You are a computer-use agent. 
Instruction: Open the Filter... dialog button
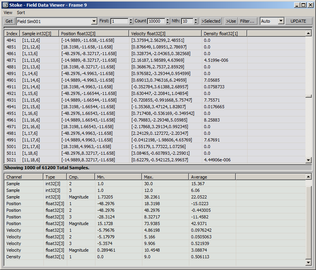pos(247,21)
